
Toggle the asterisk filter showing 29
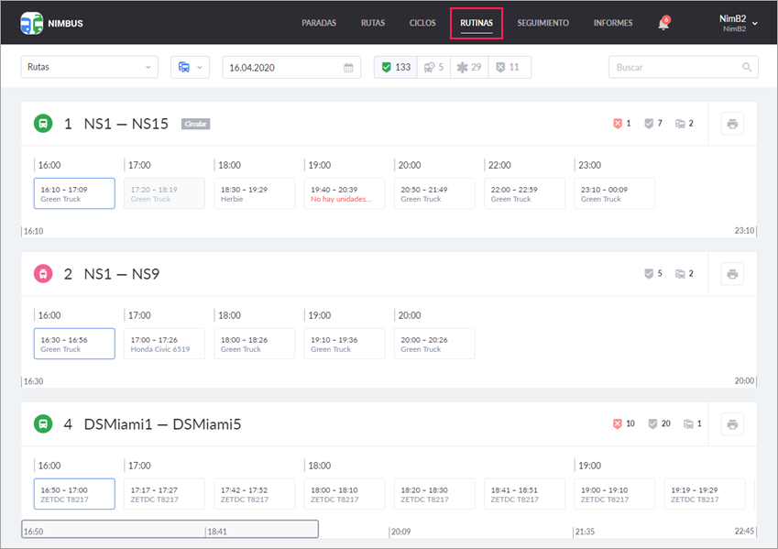[468, 68]
